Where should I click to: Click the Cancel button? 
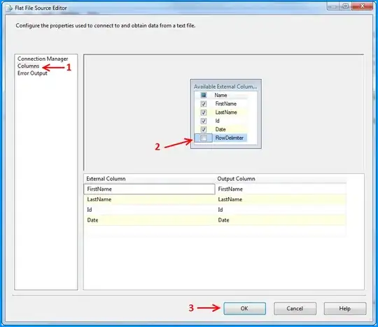coord(295,308)
